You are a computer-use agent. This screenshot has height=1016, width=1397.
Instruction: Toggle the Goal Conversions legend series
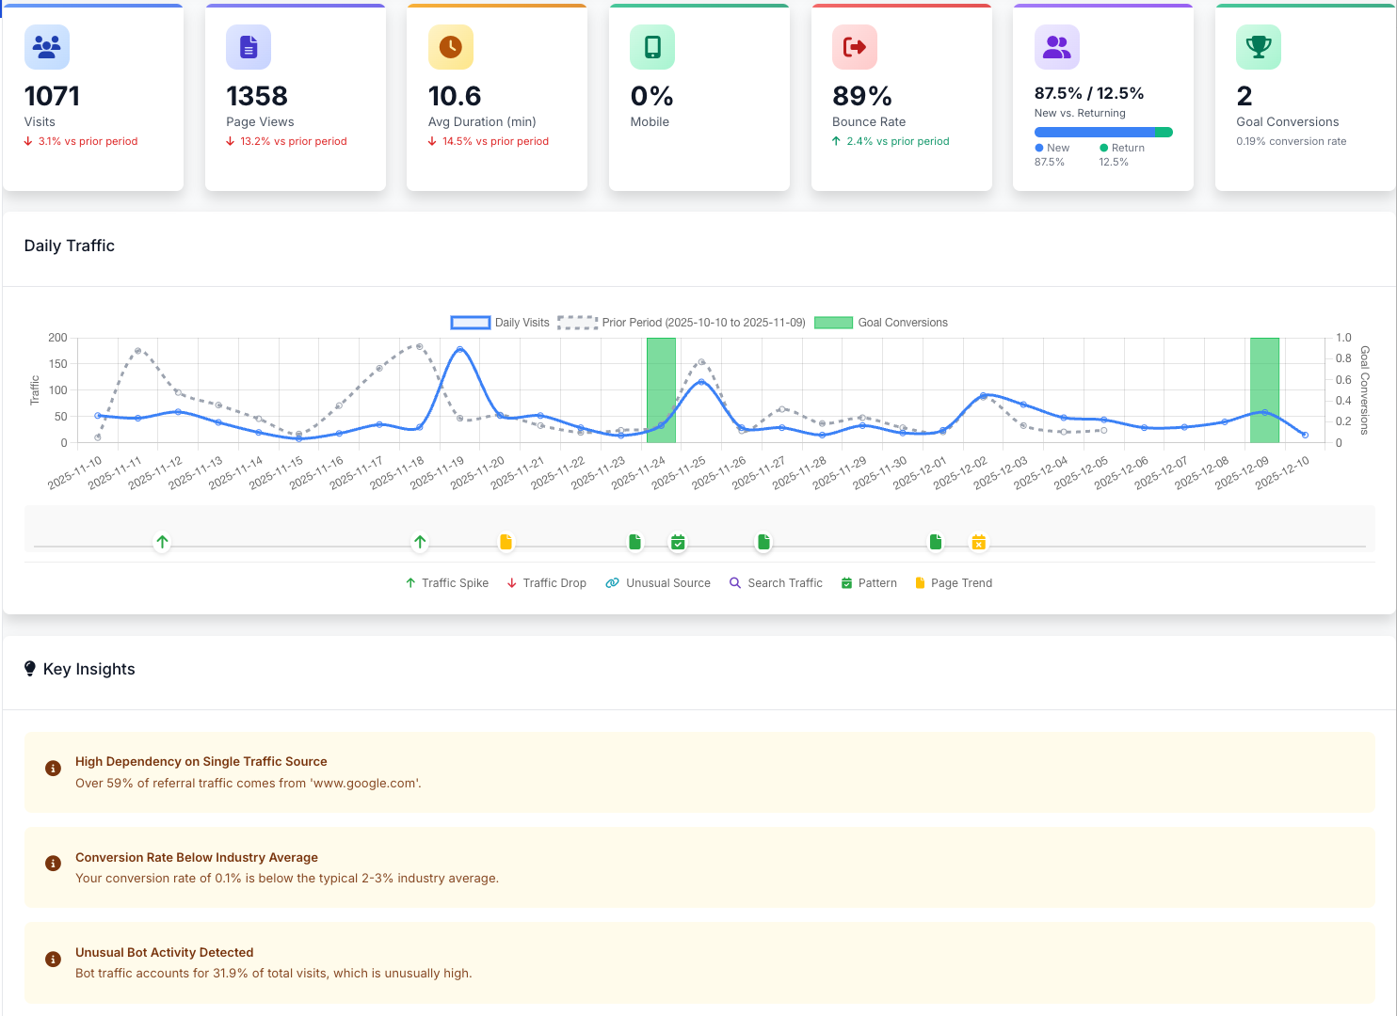(881, 323)
